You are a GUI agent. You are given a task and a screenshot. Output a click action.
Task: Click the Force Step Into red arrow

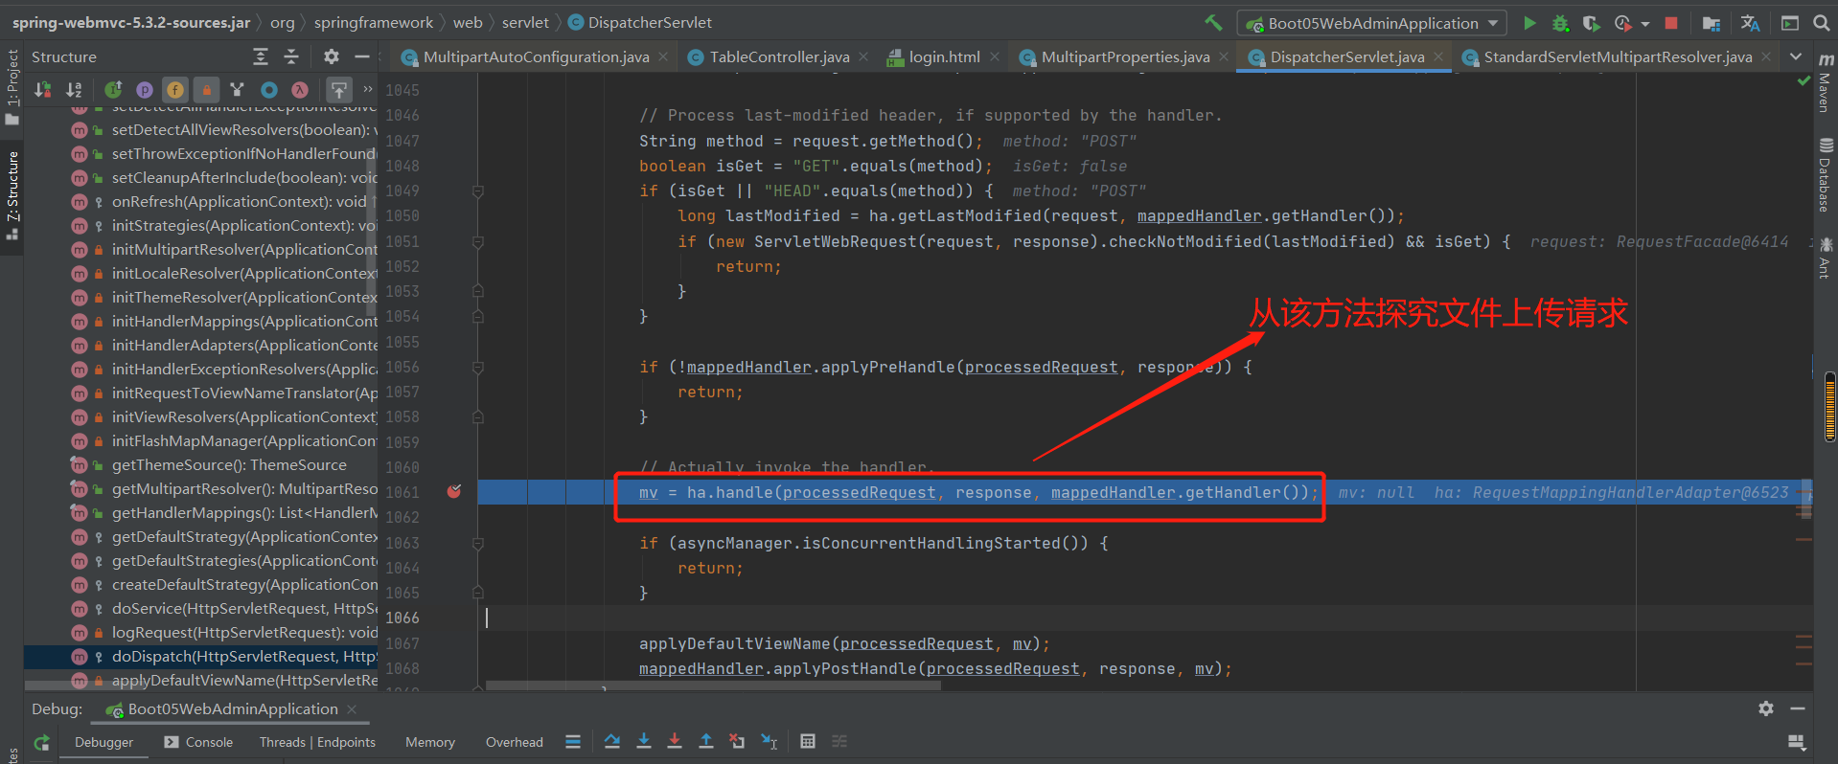[x=675, y=741]
